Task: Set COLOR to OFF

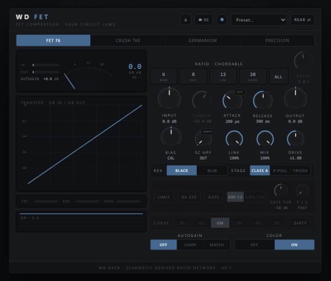Action: click(254, 245)
